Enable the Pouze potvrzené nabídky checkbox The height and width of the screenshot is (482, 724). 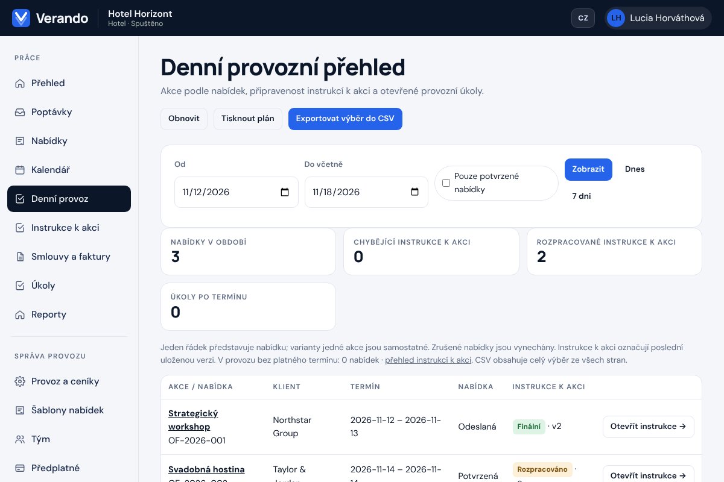[x=446, y=183]
